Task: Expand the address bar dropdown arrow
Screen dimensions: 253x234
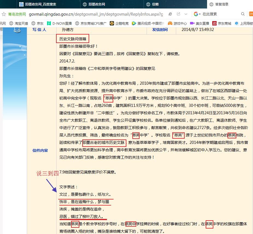Action: pyautogui.click(x=186, y=14)
